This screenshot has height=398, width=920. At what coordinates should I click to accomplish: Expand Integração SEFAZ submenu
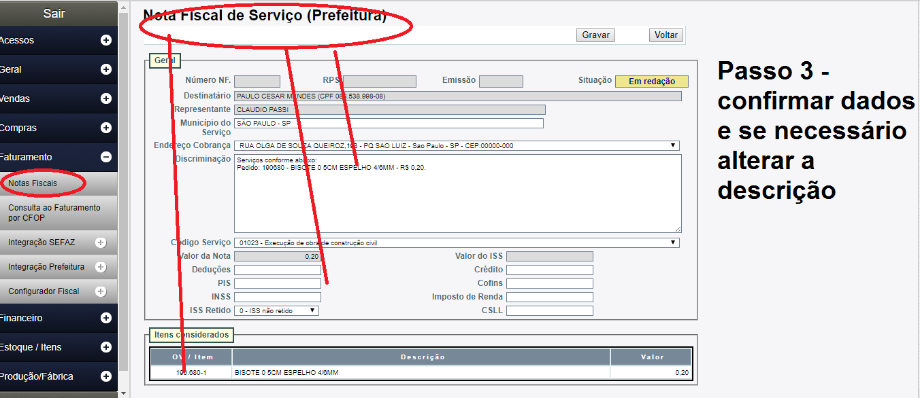click(x=101, y=242)
